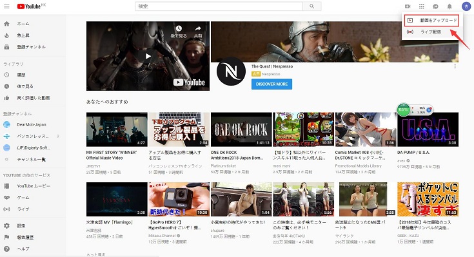This screenshot has width=474, height=257.
Task: Open the Flamingo MV thumbnail
Action: point(117,199)
